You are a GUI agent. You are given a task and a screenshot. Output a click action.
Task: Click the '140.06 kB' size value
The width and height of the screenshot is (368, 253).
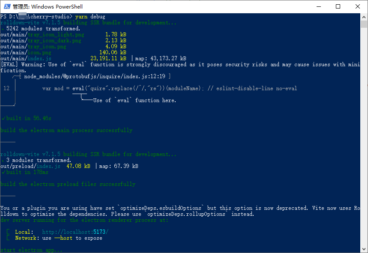click(x=113, y=53)
